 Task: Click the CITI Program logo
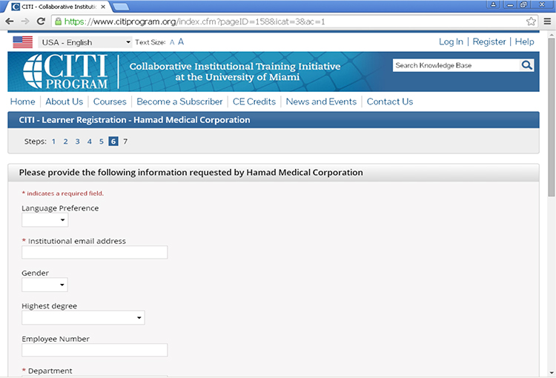pyautogui.click(x=65, y=71)
